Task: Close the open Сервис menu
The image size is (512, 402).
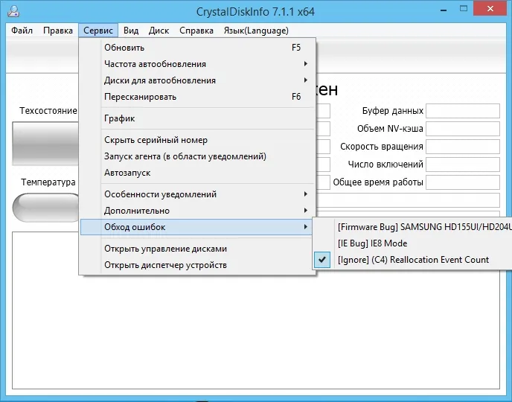Action: pos(98,31)
